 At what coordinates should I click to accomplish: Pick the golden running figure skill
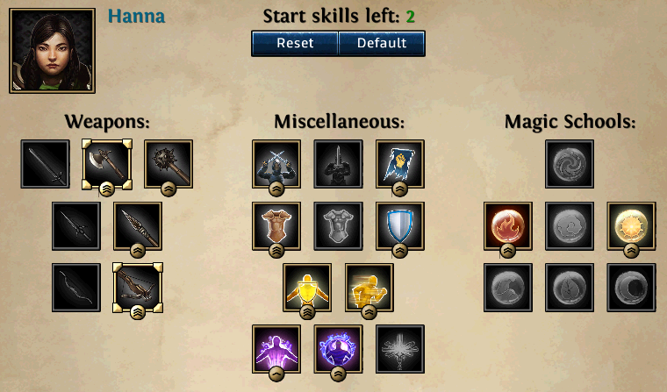(369, 288)
